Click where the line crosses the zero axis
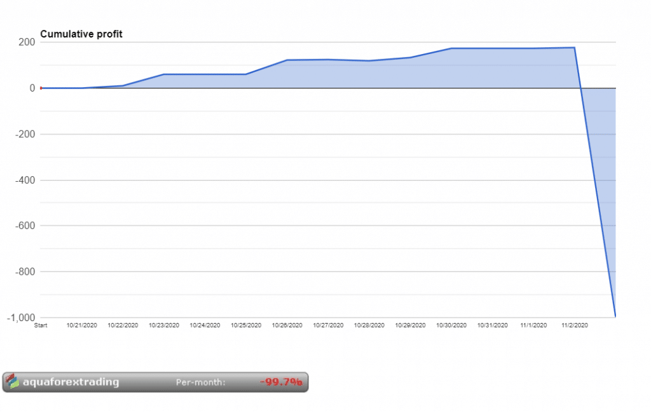This screenshot has height=412, width=651. pos(581,88)
